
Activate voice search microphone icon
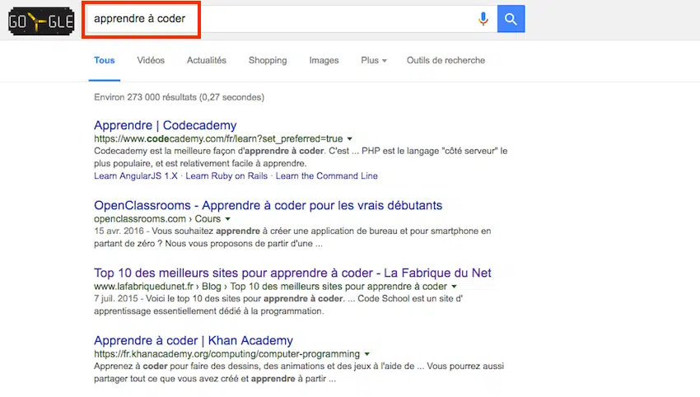[483, 19]
